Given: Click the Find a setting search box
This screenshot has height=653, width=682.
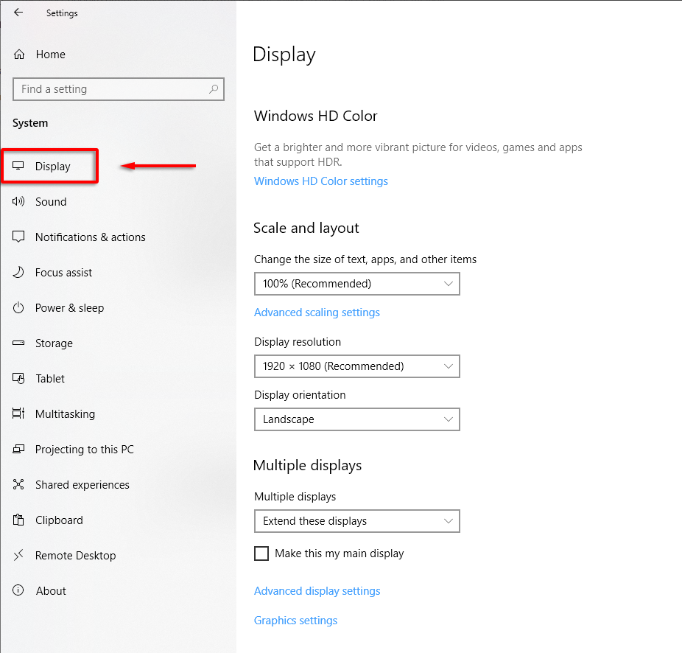Looking at the screenshot, I should click(110, 89).
